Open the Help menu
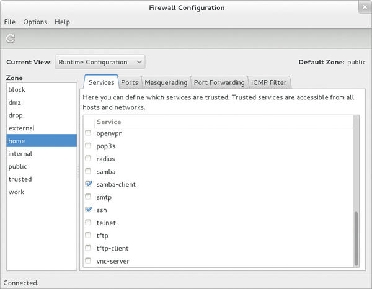The image size is (372, 289). pyautogui.click(x=62, y=22)
